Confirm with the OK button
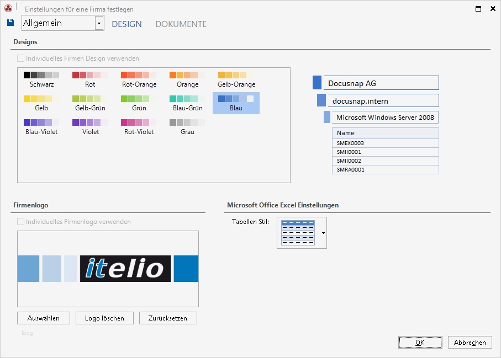 click(x=420, y=343)
